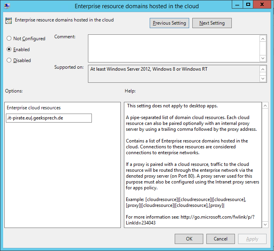The image size is (274, 251).
Task: Maximize the policy dialog window
Action: point(248,5)
